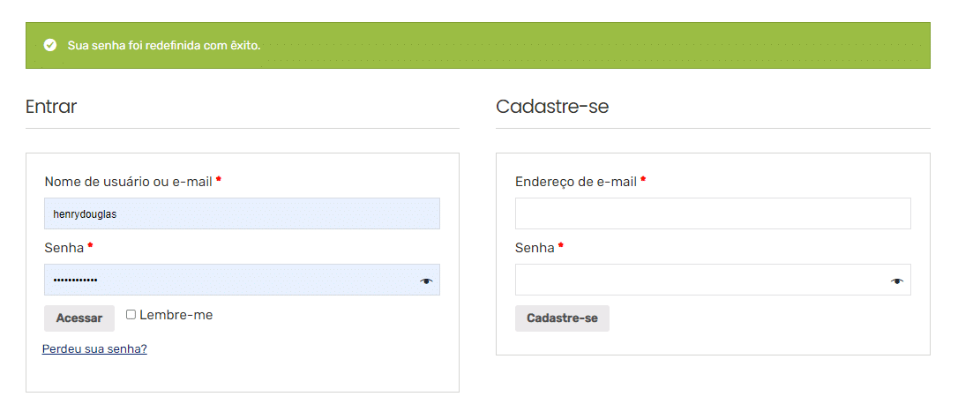
Task: Click the Lembre-me label text
Action: tap(176, 315)
